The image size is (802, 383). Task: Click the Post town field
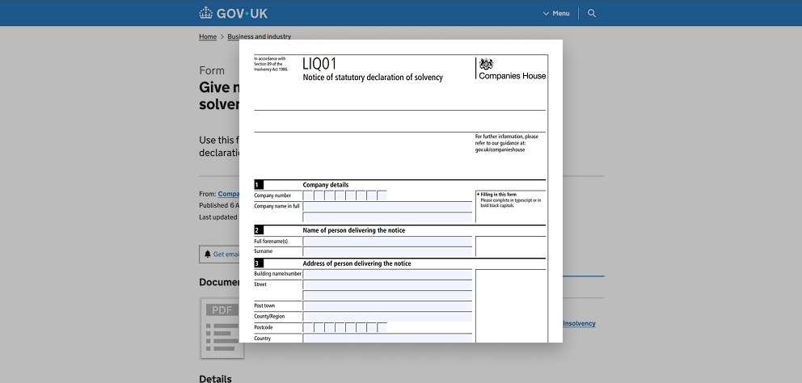[x=387, y=305]
